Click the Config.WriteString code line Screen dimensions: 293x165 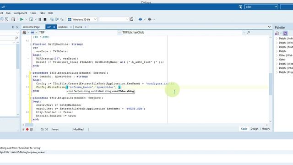[79, 87]
